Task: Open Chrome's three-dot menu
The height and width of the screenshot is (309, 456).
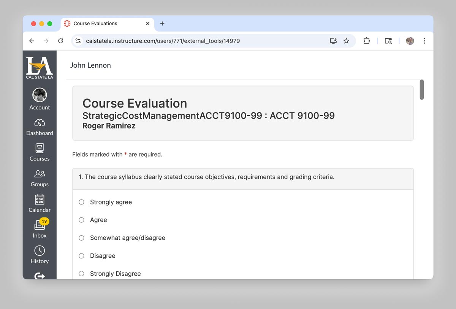Action: point(424,41)
